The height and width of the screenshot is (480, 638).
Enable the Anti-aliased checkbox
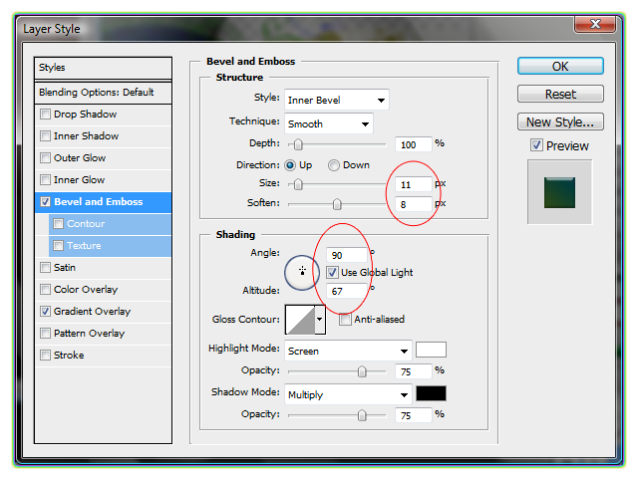point(345,320)
